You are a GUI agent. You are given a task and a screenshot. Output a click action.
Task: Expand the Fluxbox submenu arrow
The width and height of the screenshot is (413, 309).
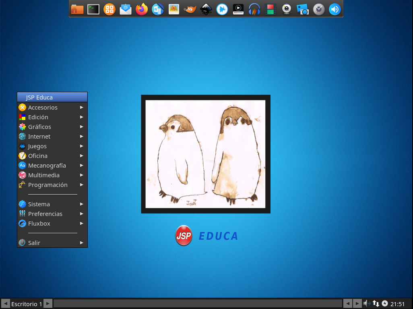click(82, 223)
